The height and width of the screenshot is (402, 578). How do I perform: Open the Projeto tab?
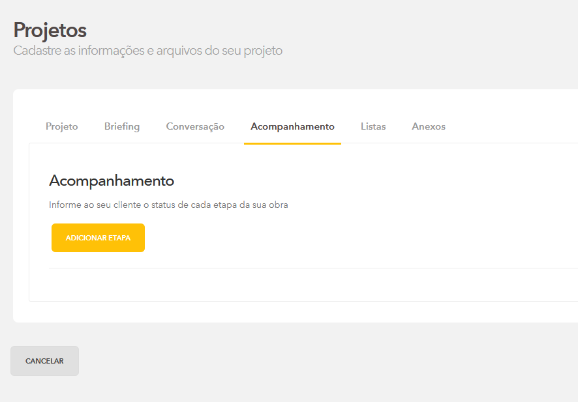(61, 126)
